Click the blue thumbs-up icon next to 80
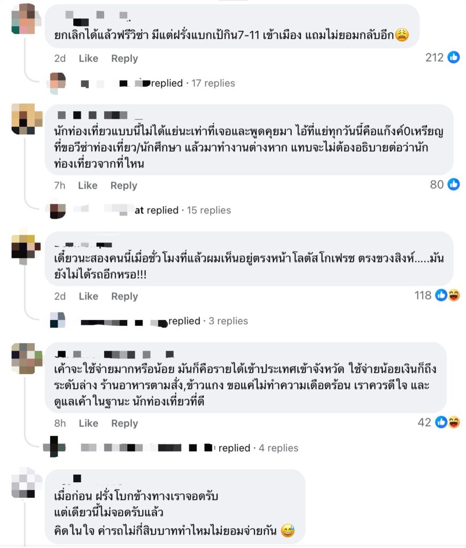 click(453, 184)
